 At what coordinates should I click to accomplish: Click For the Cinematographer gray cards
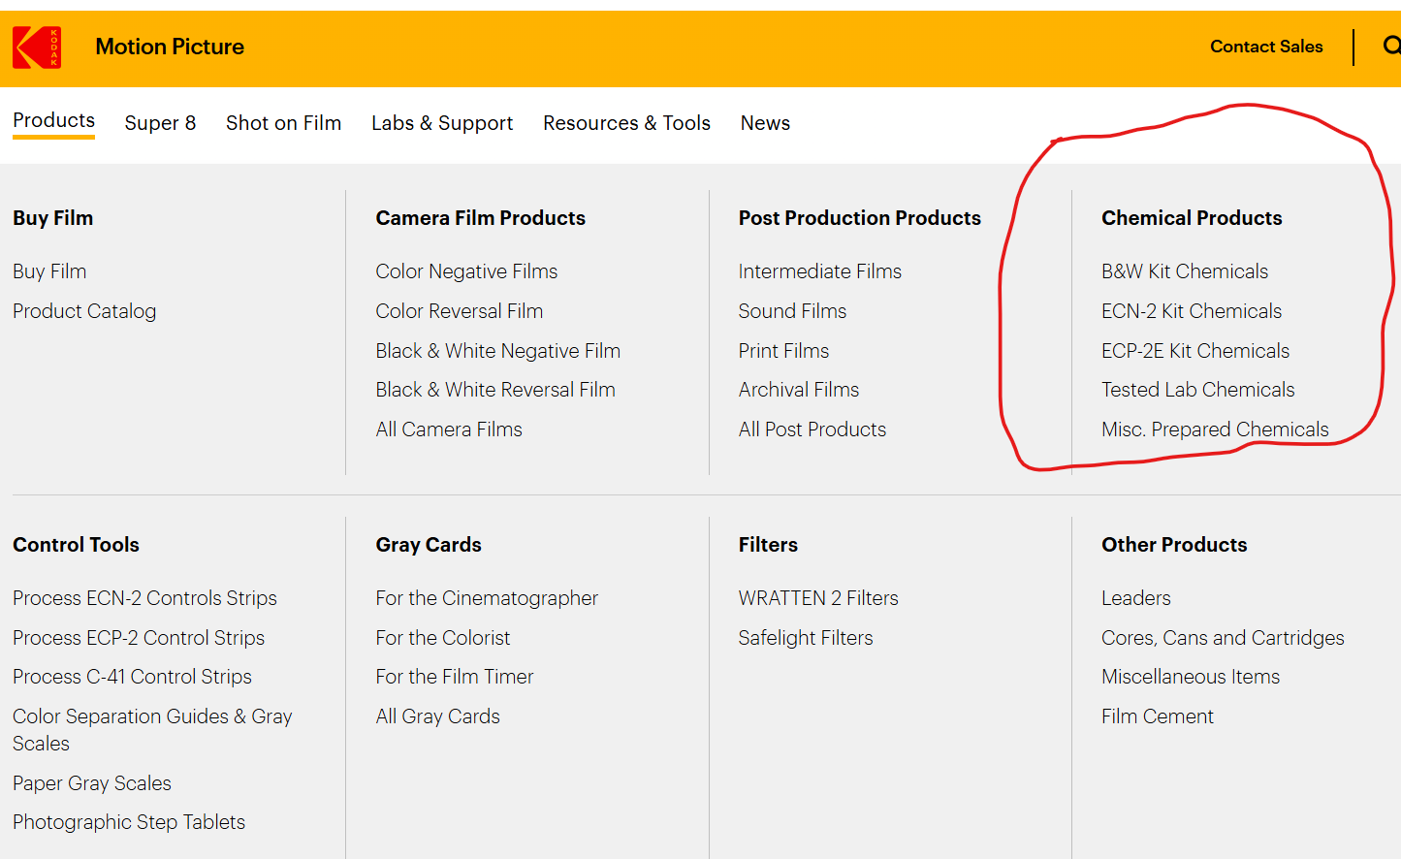tap(487, 598)
